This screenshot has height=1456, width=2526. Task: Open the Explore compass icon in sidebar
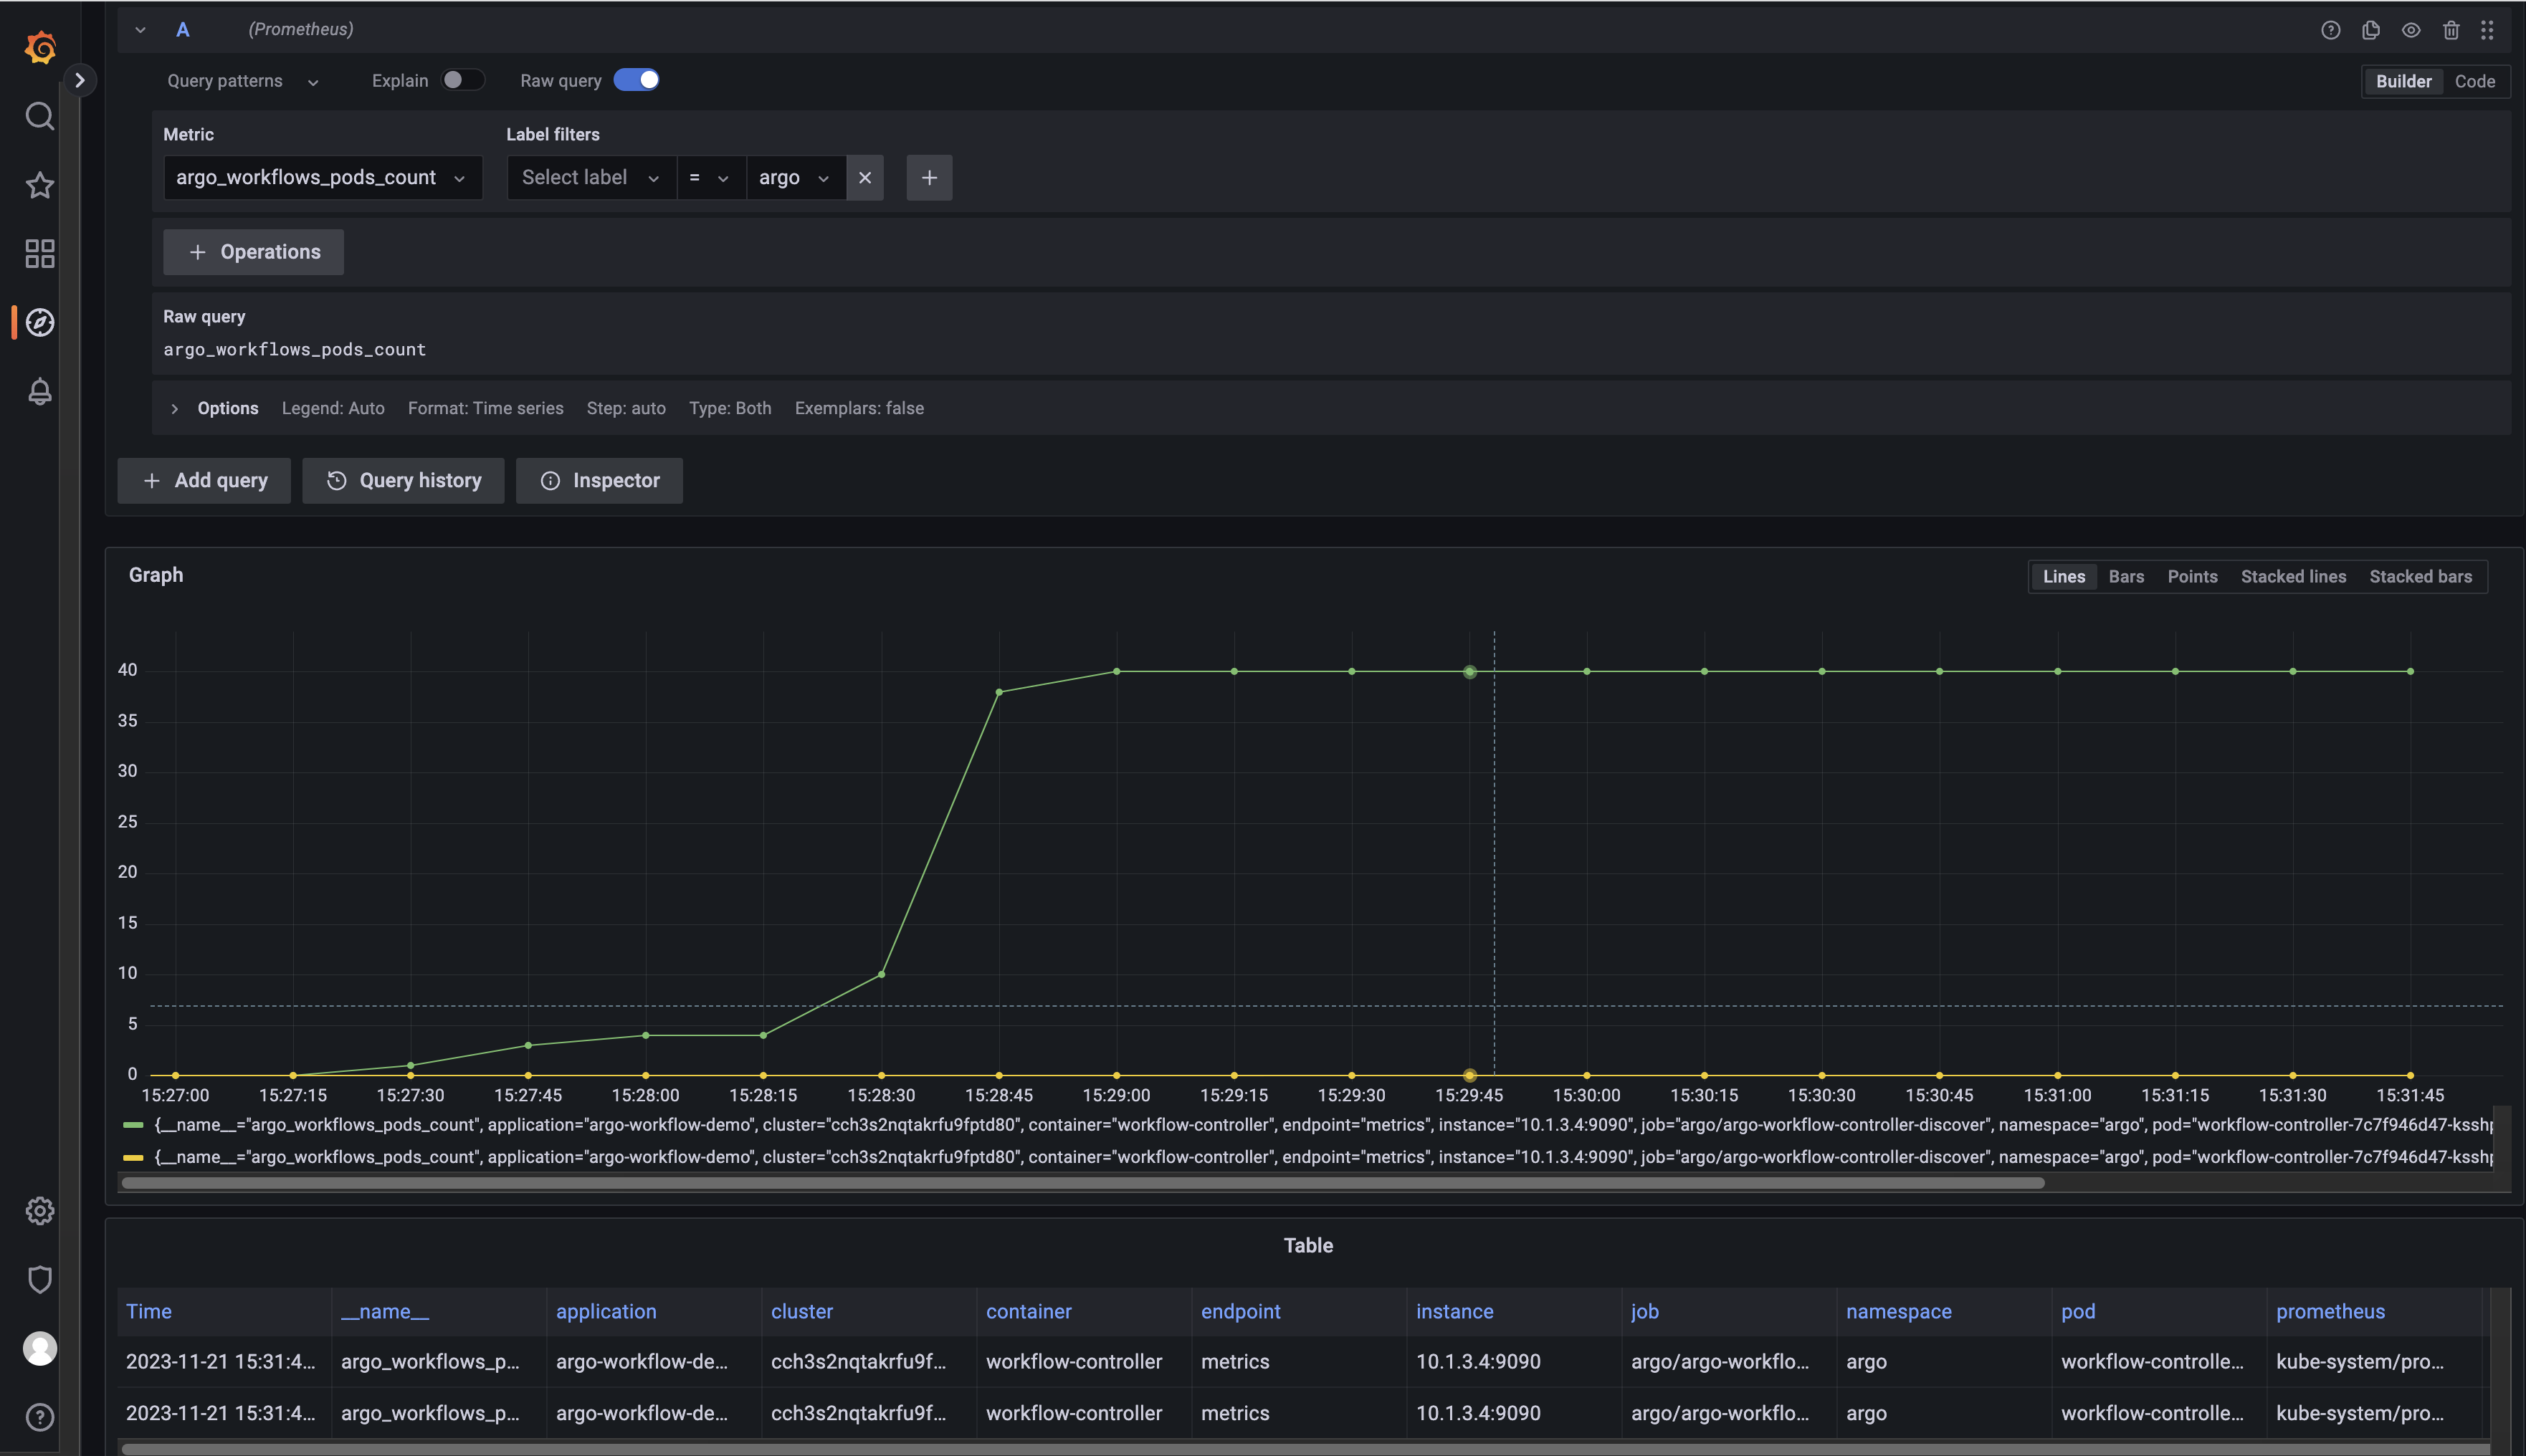[40, 322]
